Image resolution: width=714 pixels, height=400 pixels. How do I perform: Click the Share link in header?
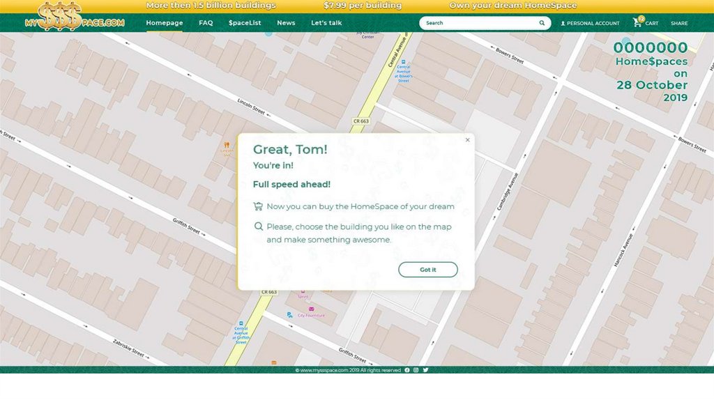pyautogui.click(x=679, y=23)
